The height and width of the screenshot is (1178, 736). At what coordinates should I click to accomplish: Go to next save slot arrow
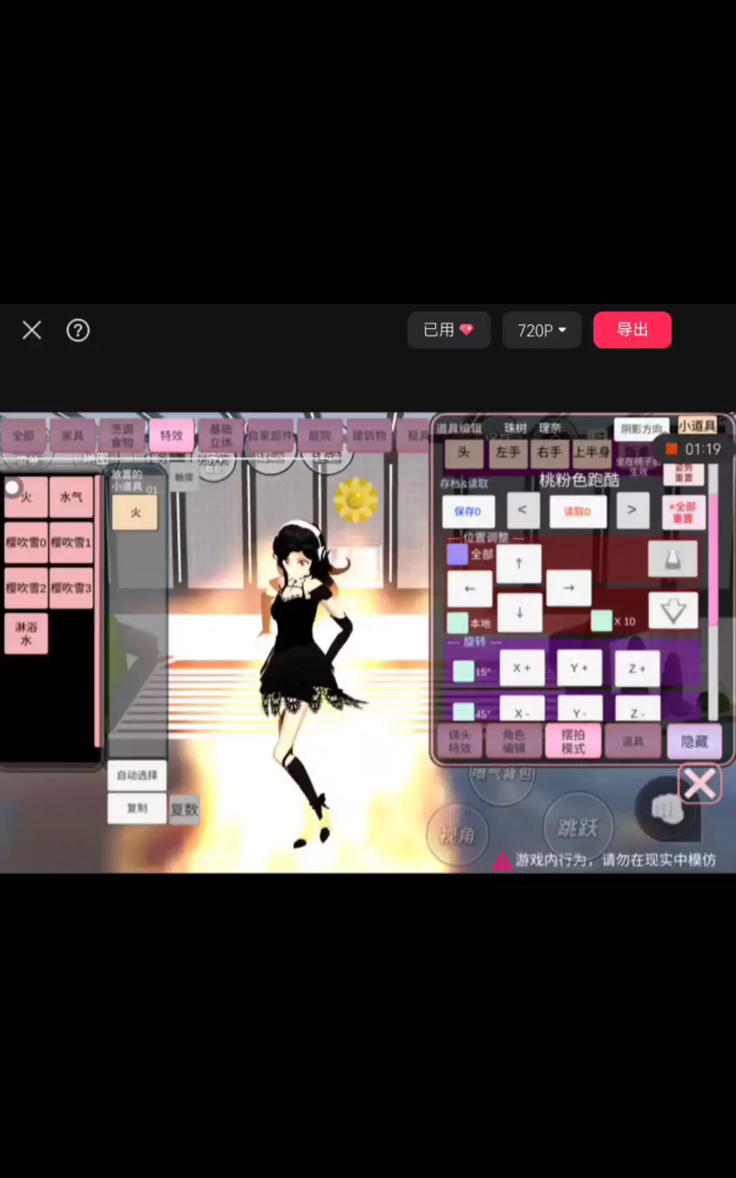point(632,510)
